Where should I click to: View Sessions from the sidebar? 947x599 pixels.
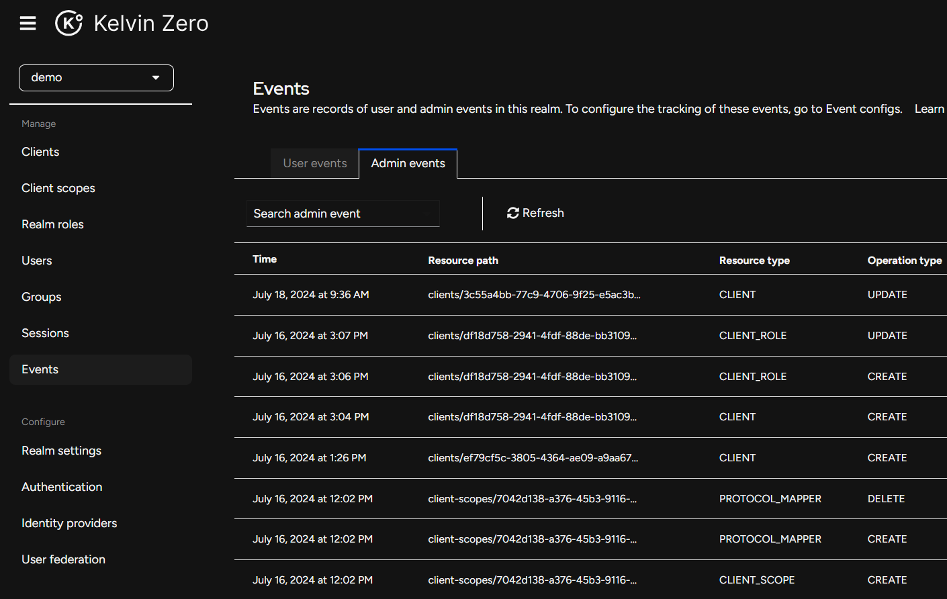point(45,333)
